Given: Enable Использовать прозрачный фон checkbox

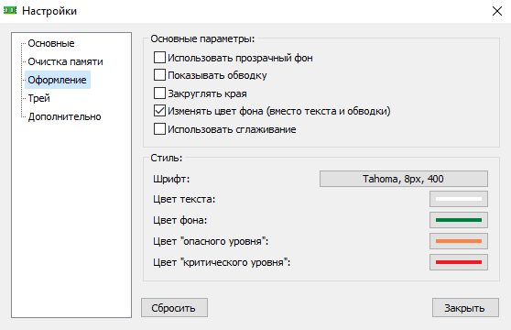Looking at the screenshot, I should pyautogui.click(x=159, y=58).
